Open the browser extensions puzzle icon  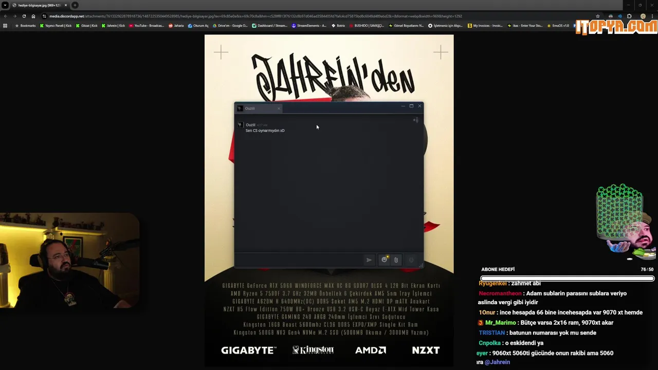629,16
